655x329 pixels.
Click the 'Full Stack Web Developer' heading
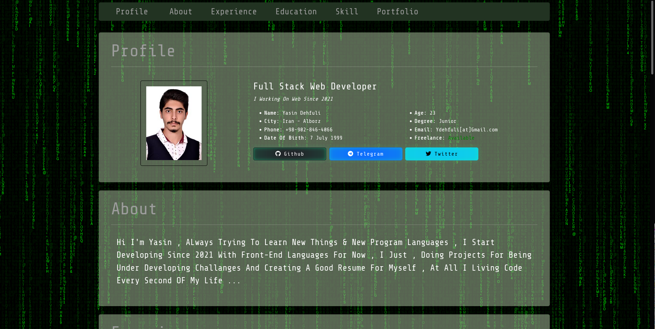315,86
